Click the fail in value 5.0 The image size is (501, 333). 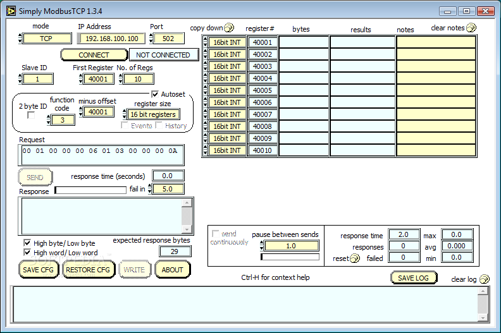coord(168,189)
